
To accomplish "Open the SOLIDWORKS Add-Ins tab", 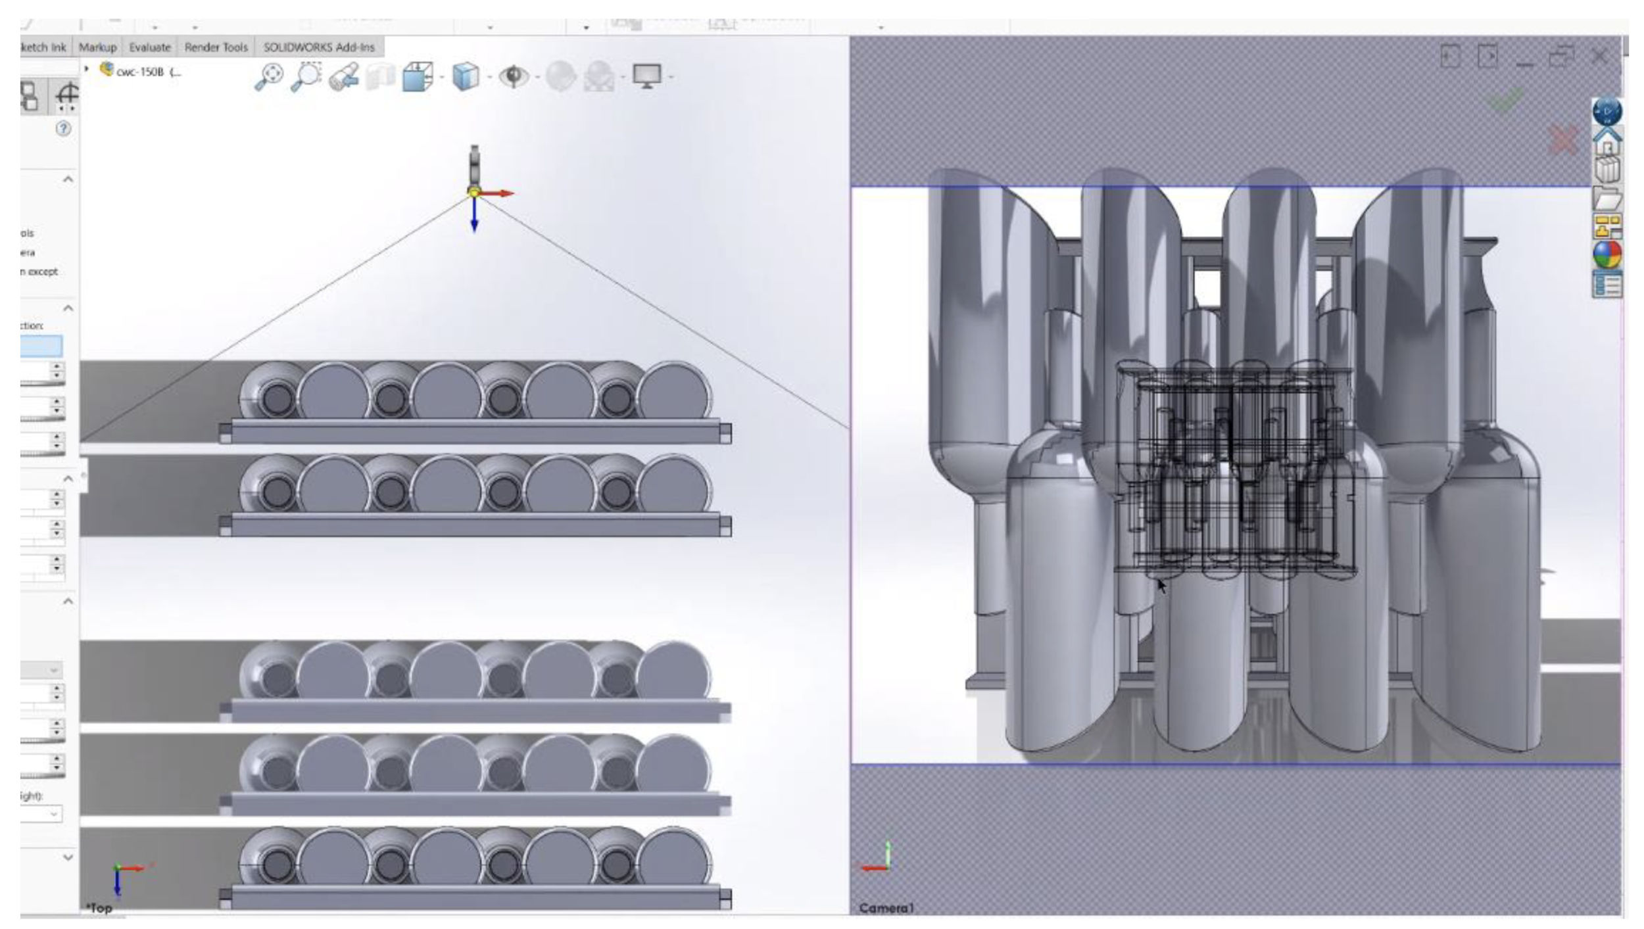I will 319,47.
